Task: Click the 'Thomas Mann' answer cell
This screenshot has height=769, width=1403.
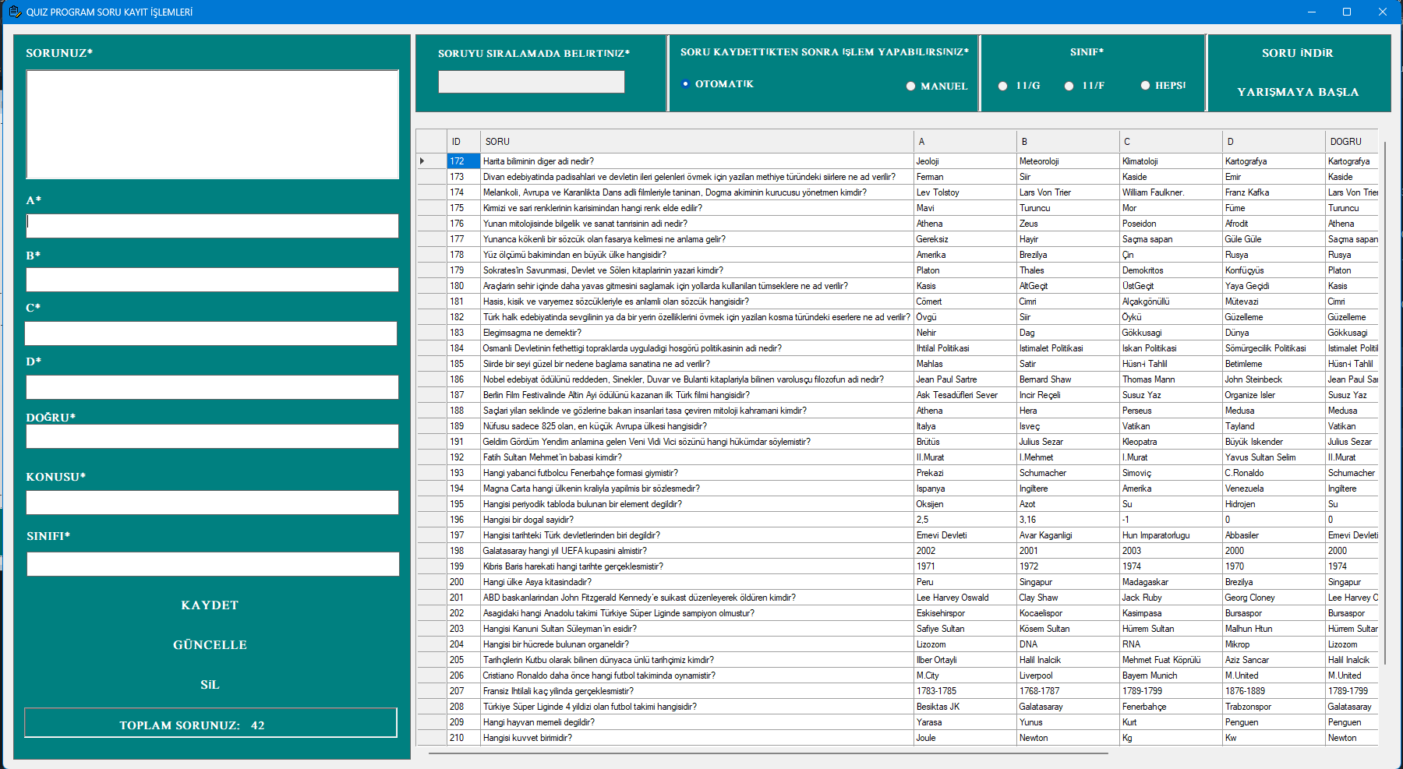Action: (1171, 379)
